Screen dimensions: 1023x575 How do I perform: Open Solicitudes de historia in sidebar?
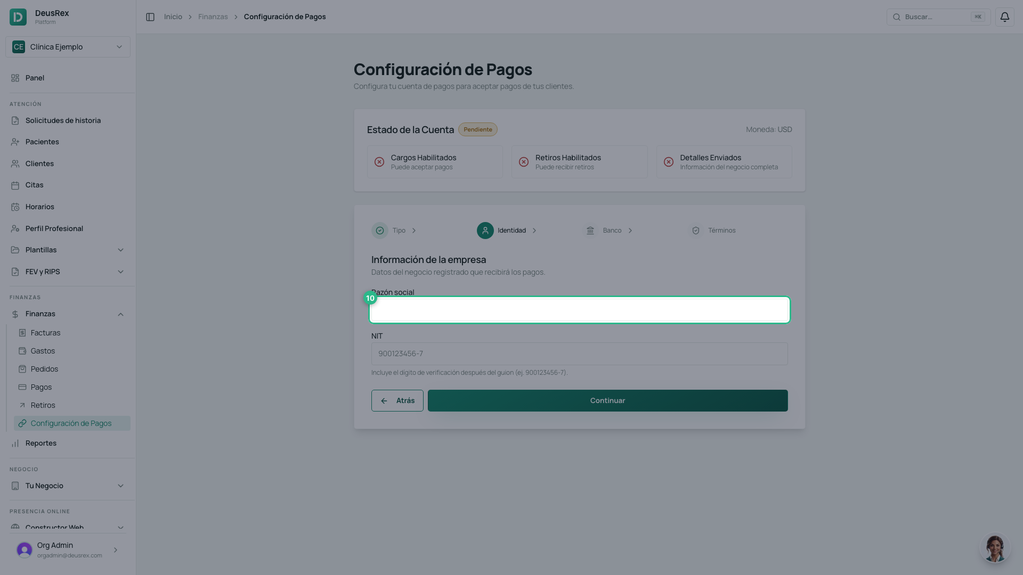pyautogui.click(x=68, y=121)
